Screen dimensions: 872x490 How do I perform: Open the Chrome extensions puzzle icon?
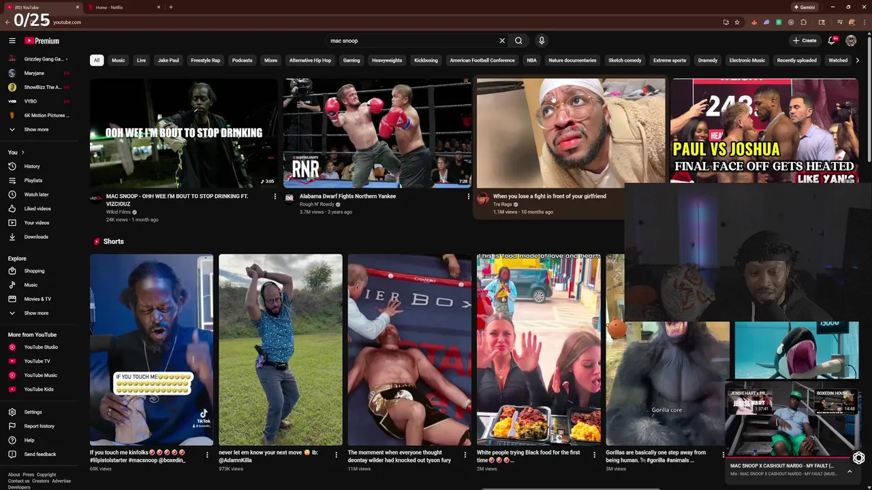tap(803, 22)
